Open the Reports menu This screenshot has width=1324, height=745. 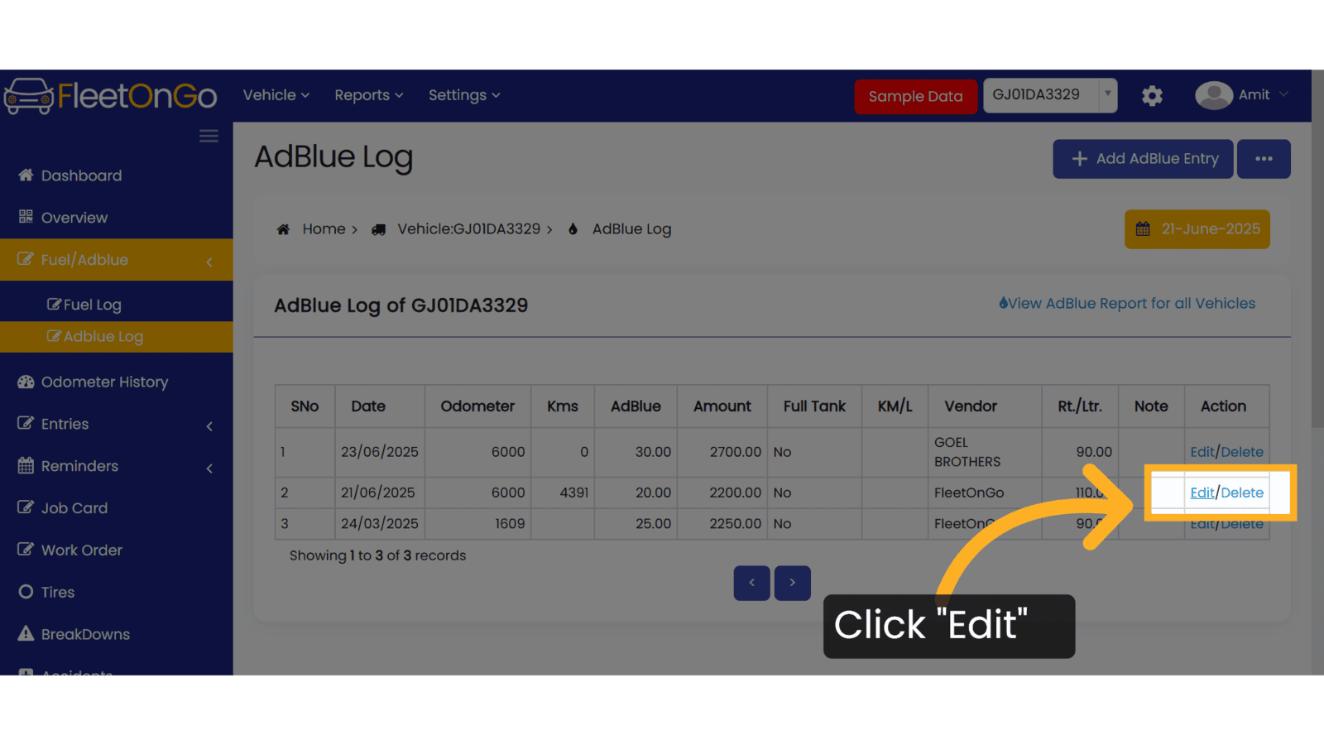[x=368, y=95]
